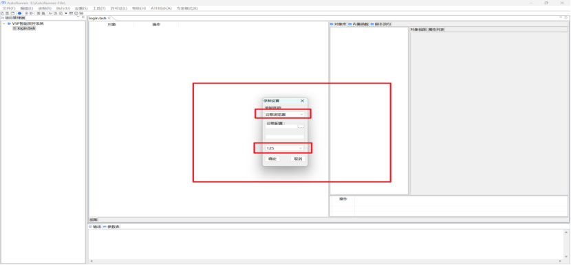Click the down arrow of output vertical scrollbar
Screen dimensions: 571x265
(x=566, y=257)
